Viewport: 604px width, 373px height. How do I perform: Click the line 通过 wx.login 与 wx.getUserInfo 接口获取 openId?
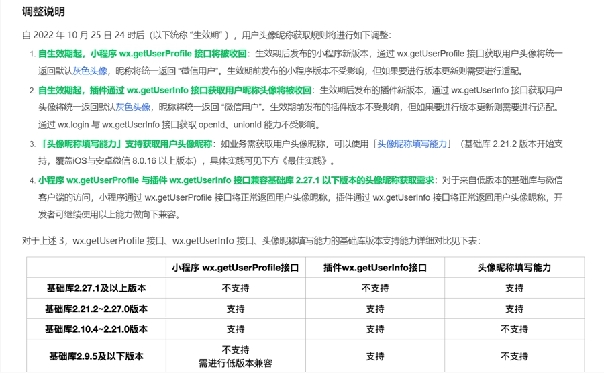(179, 125)
